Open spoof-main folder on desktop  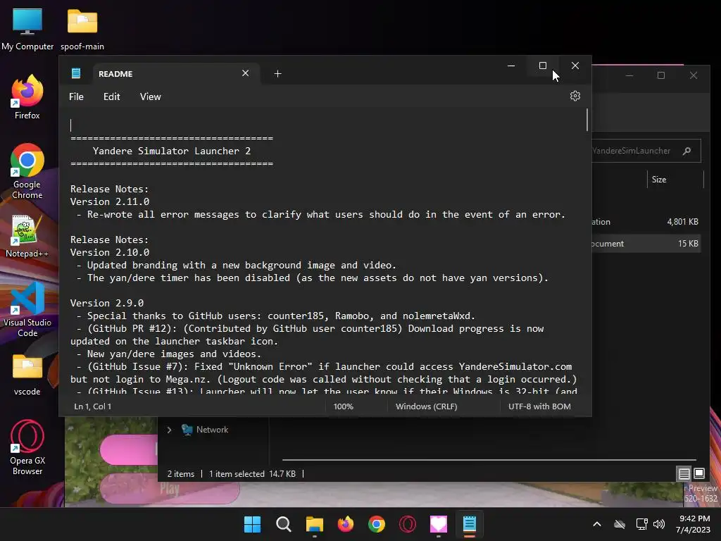pyautogui.click(x=82, y=29)
